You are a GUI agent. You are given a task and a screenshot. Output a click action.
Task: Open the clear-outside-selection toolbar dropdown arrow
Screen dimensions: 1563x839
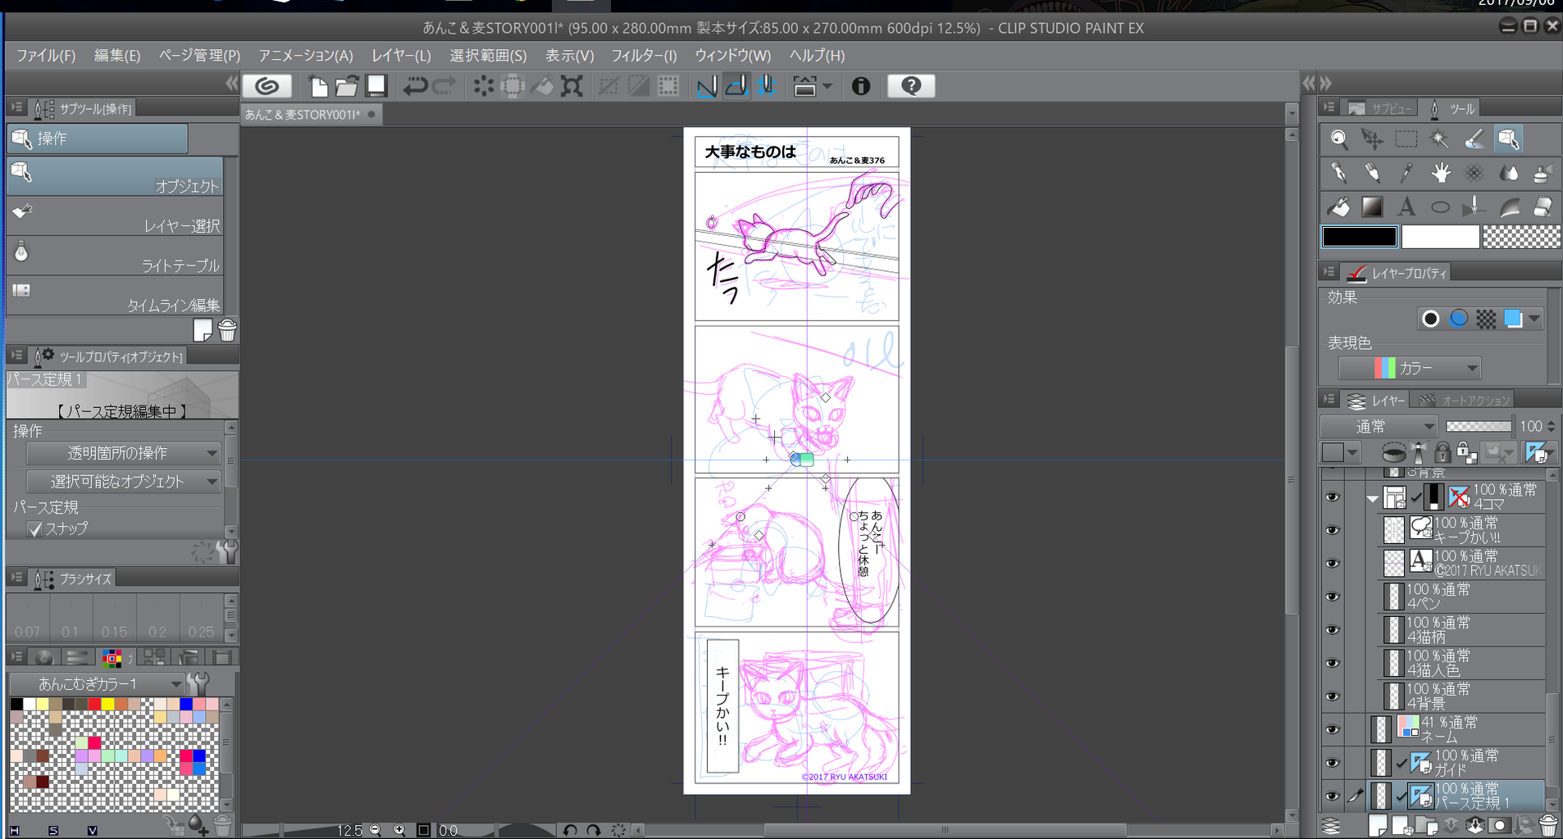[x=827, y=86]
